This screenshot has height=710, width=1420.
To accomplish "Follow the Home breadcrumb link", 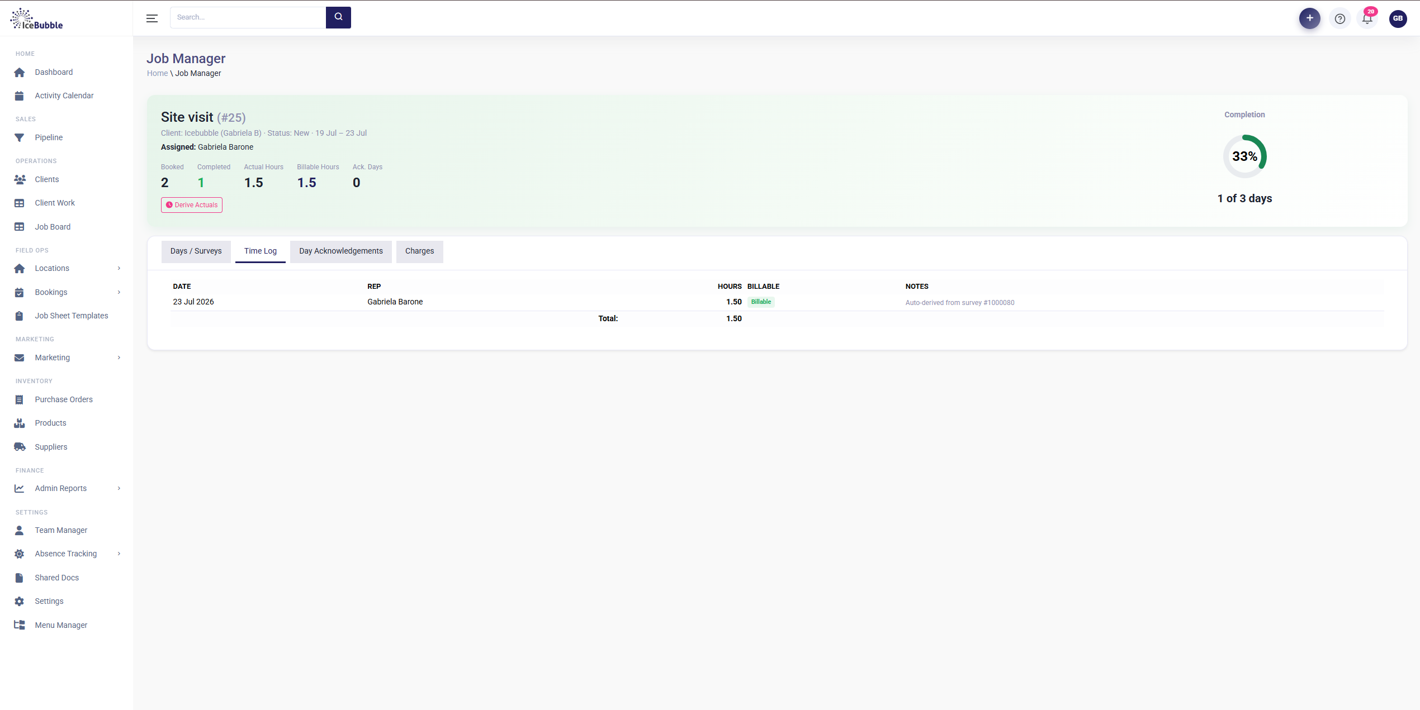I will coord(157,73).
